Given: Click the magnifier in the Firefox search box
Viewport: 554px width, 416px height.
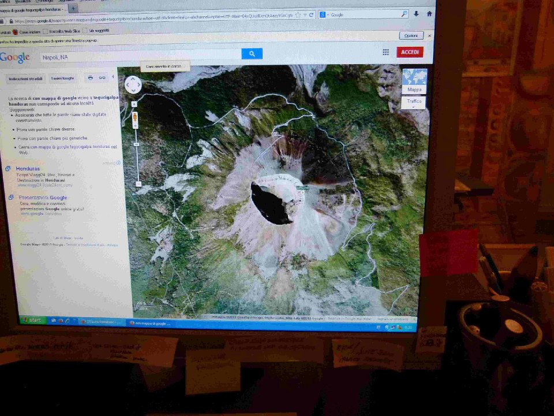Looking at the screenshot, I should (404, 14).
